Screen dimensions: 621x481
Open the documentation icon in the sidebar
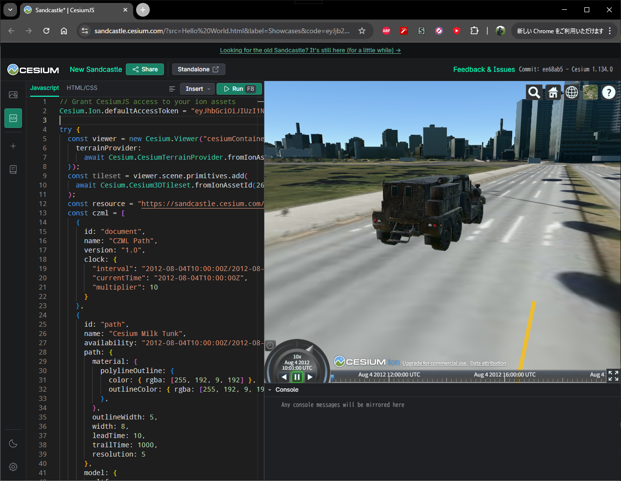pos(13,169)
